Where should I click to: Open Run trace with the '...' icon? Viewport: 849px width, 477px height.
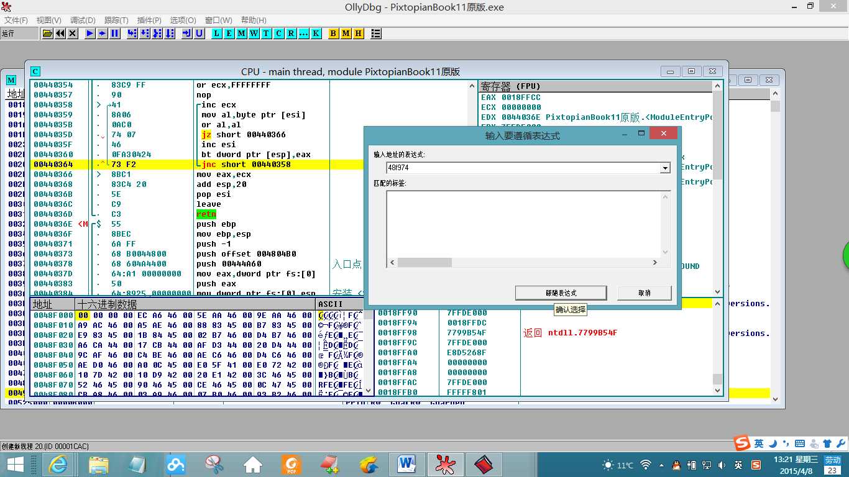(304, 34)
